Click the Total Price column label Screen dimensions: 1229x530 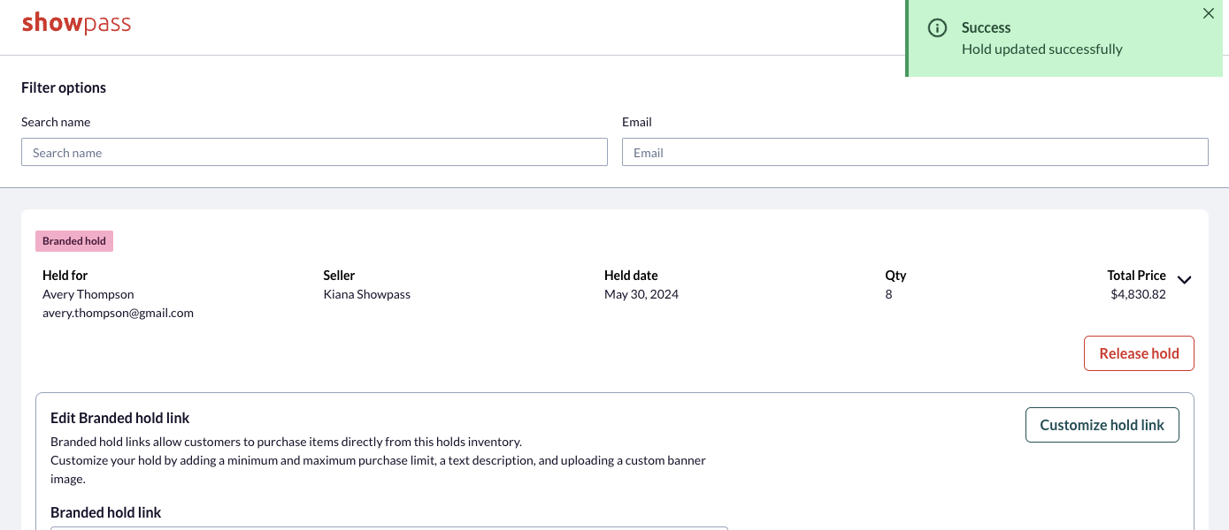(1136, 276)
